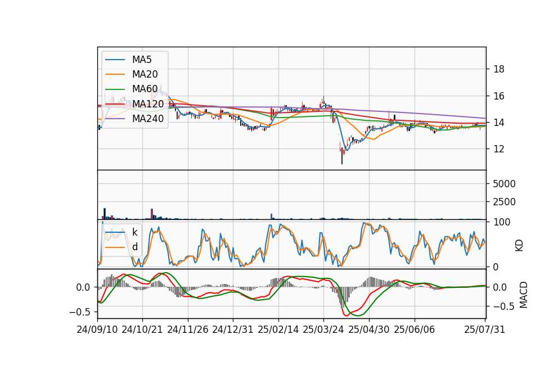Click the MACD axis label
Screen dimensions: 540x388
click(x=524, y=295)
